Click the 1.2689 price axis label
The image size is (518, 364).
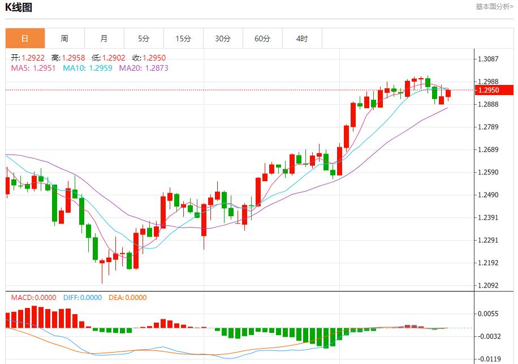(x=488, y=149)
